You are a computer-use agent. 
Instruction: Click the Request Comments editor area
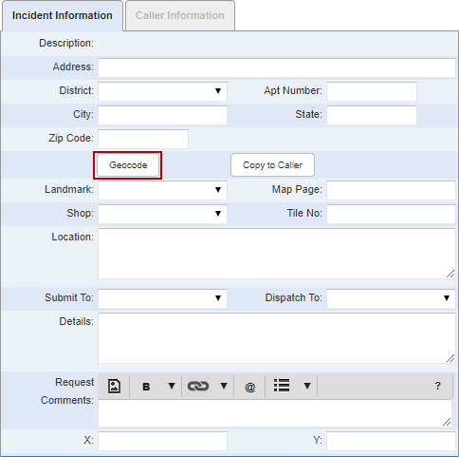pos(275,413)
